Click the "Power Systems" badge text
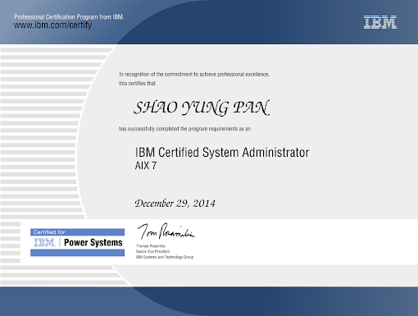 [x=93, y=243]
